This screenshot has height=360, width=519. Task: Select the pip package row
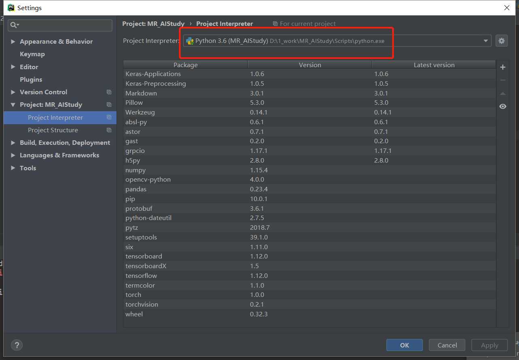click(x=309, y=199)
